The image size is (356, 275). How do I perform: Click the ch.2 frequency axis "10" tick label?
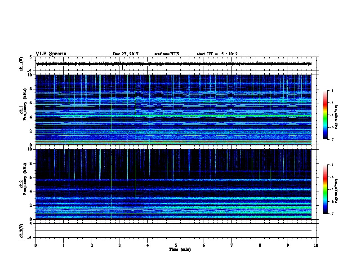click(x=30, y=149)
